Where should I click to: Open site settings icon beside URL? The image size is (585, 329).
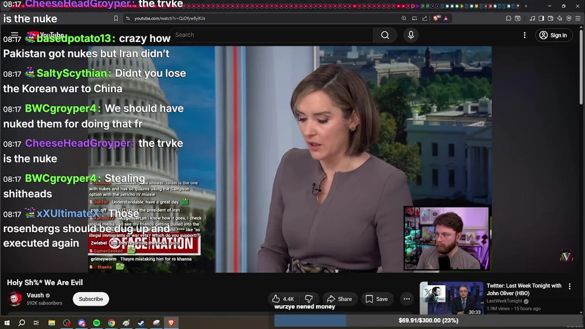pos(128,18)
